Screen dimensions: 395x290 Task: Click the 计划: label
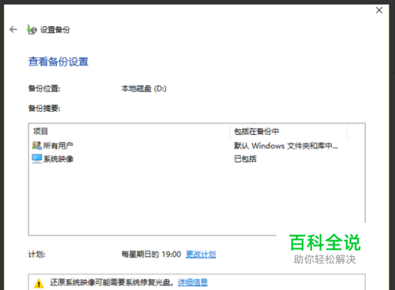pyautogui.click(x=36, y=255)
